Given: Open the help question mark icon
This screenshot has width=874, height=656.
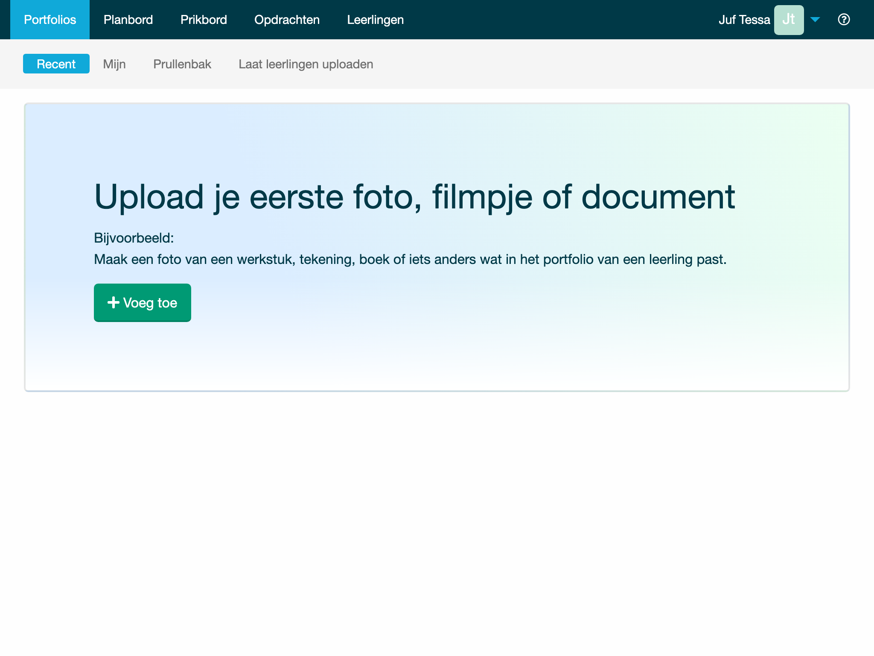Looking at the screenshot, I should click(844, 20).
